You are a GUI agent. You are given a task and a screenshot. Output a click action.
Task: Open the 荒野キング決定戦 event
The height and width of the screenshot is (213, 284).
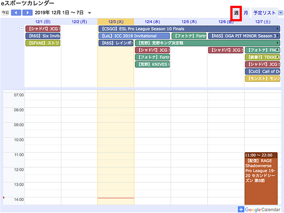[208, 43]
